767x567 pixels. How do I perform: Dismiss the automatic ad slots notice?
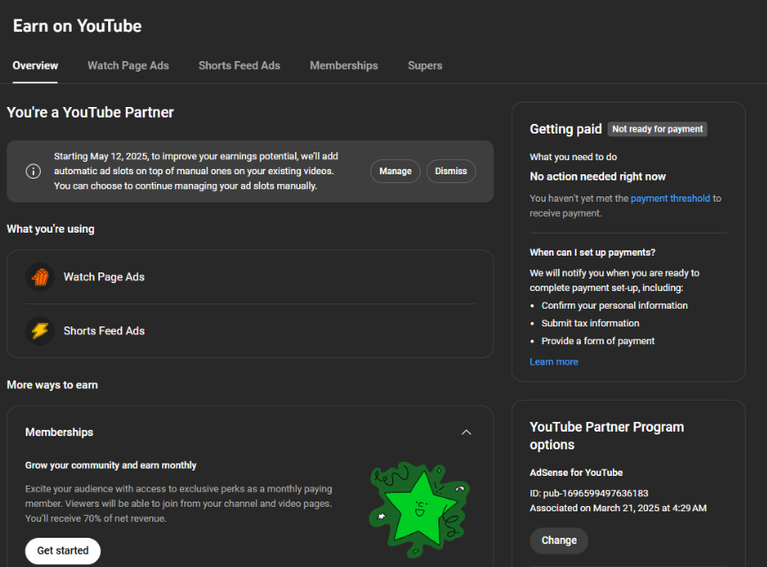[451, 172]
